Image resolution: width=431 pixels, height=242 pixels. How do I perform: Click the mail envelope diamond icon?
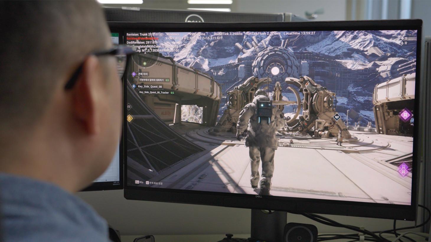tap(129, 106)
